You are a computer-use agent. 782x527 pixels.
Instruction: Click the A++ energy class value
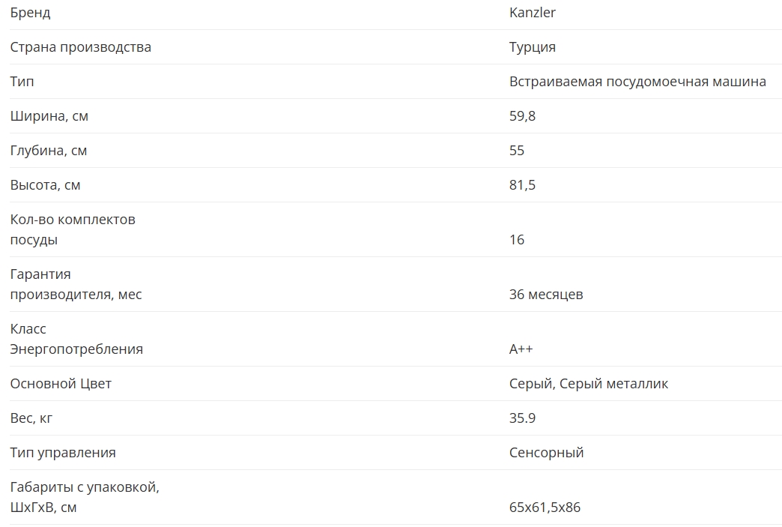[x=521, y=349]
